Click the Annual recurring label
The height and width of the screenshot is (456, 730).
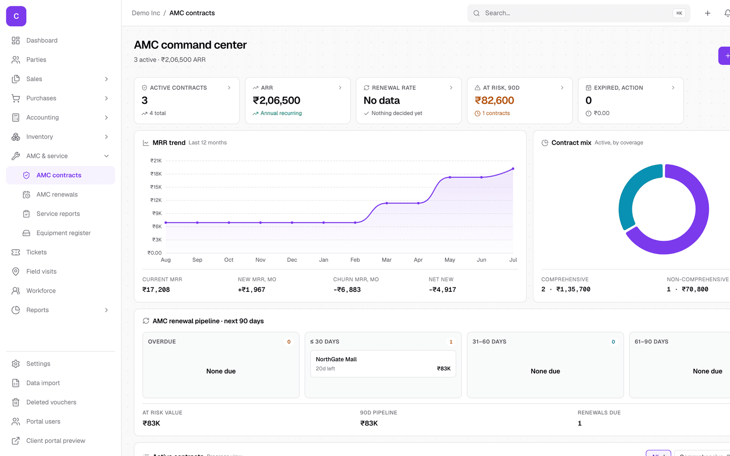[x=281, y=113]
